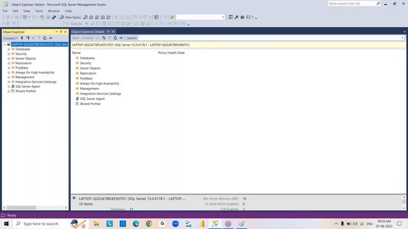
Task: Collapse the LAPTOP server root node
Action: click(x=4, y=45)
